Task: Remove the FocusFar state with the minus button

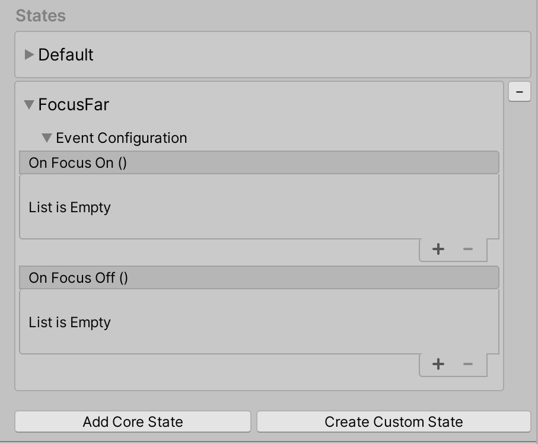Action: (520, 92)
